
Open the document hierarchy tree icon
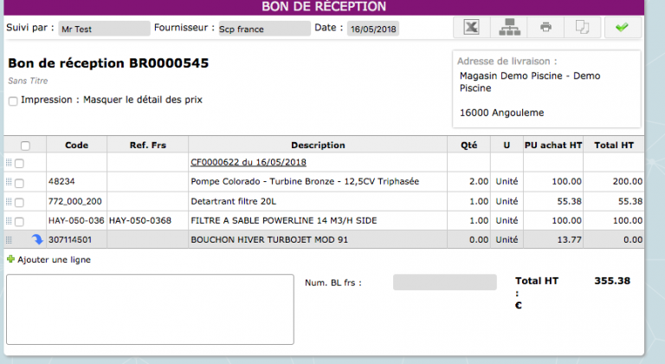[x=509, y=28]
